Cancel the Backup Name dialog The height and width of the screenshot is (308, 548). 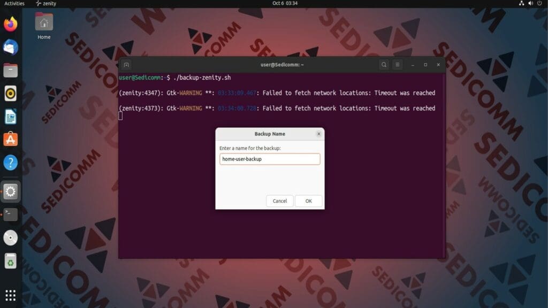pos(279,201)
